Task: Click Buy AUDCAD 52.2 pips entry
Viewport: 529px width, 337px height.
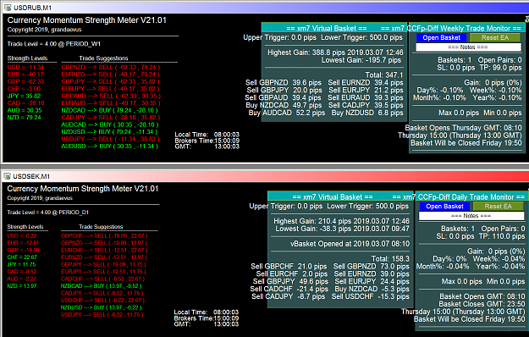Action: click(287, 113)
